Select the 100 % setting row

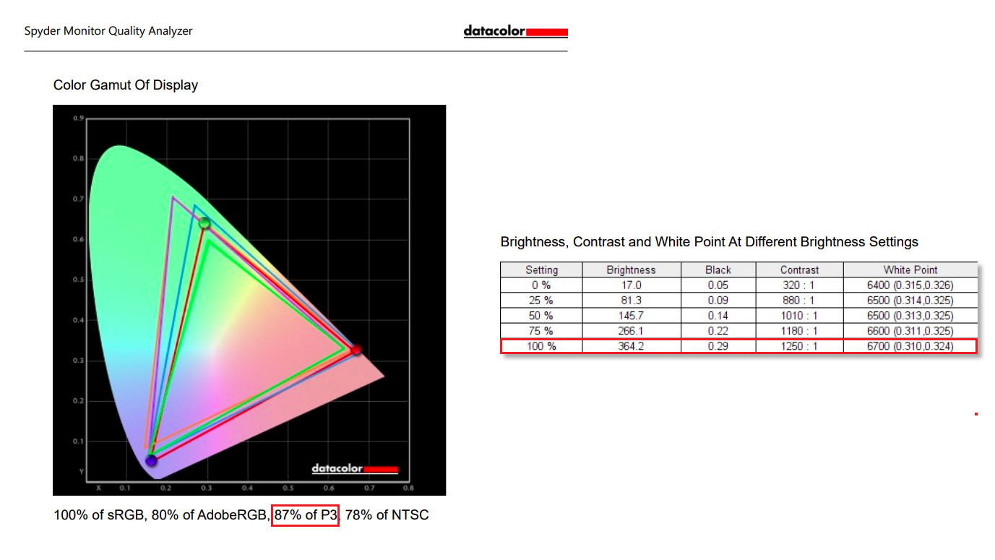click(738, 346)
